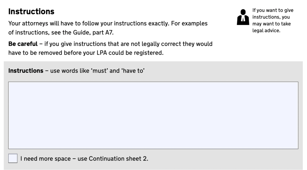This screenshot has height=170, width=307.
Task: Click the bold 'Instructions' field label
Action: 26,71
